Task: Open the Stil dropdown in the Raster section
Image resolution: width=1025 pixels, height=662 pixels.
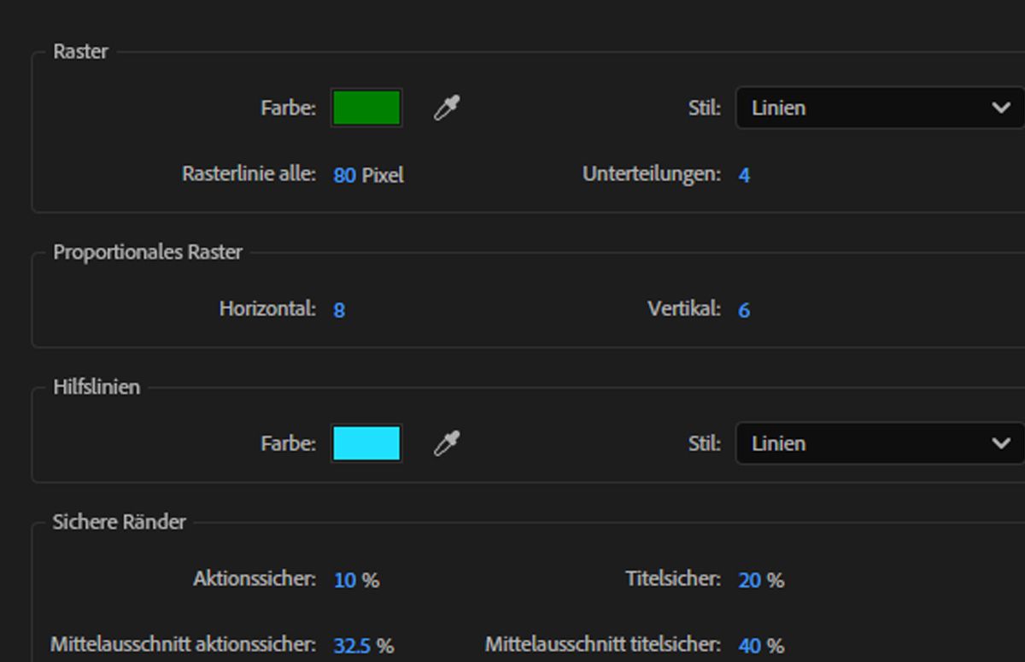Action: pyautogui.click(x=878, y=108)
